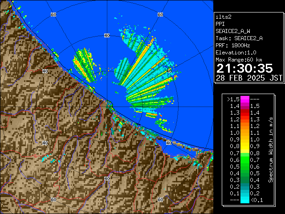Click the '>1.5' legend label
The height and width of the screenshot is (214, 285).
click(233, 99)
